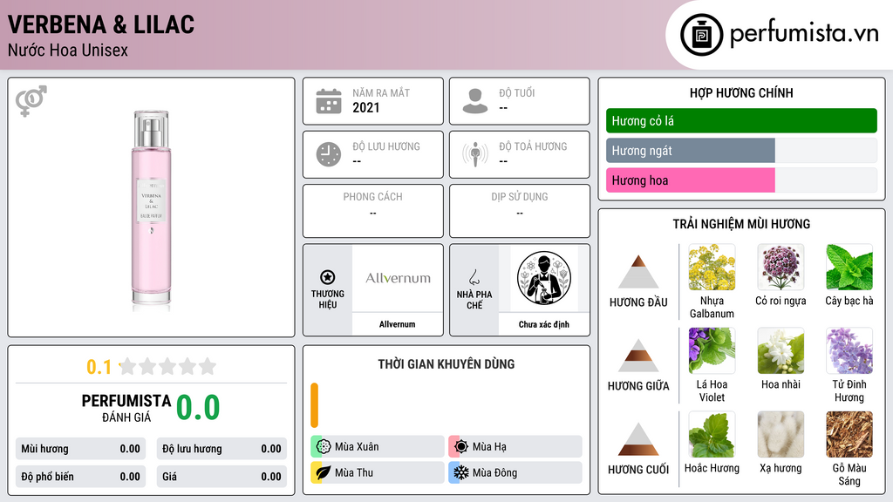Click the clock icon beside Độ lưu hương
This screenshot has width=893, height=502.
click(329, 154)
